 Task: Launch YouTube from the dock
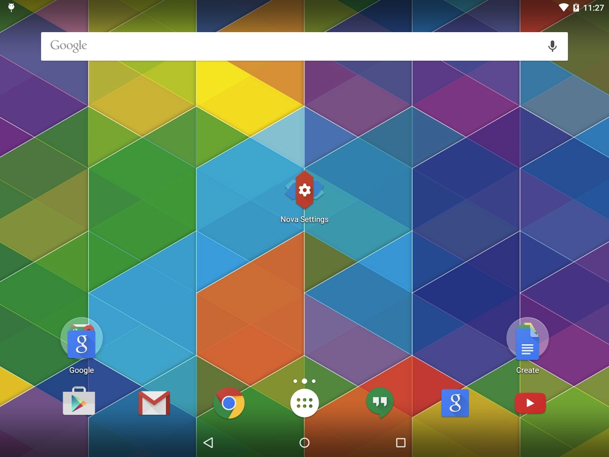530,403
